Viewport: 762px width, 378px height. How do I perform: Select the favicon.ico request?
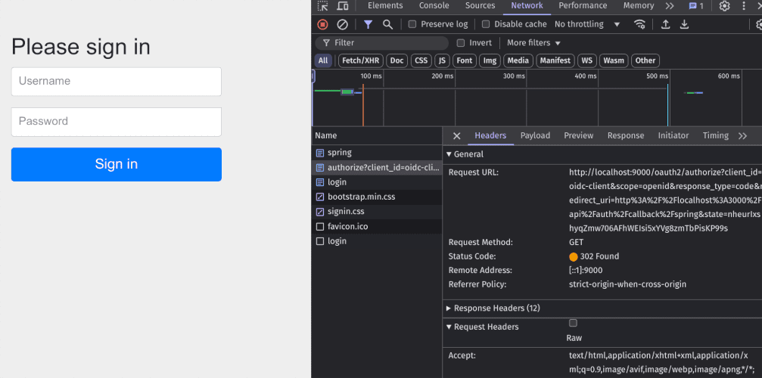tap(377, 227)
